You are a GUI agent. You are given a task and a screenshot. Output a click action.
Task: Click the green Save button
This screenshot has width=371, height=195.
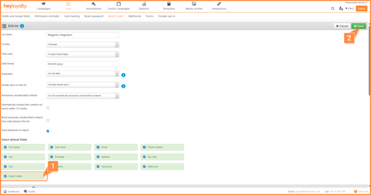coord(358,26)
